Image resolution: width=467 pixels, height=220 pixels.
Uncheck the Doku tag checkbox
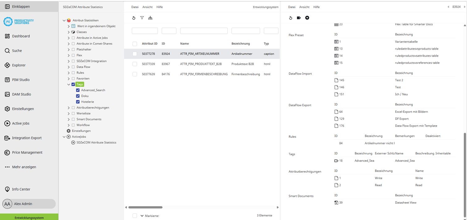[78, 96]
